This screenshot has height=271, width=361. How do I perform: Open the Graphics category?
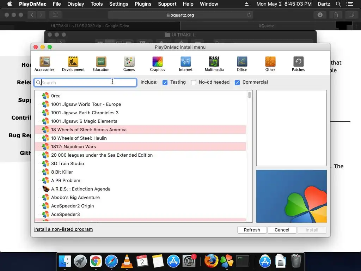click(x=158, y=64)
